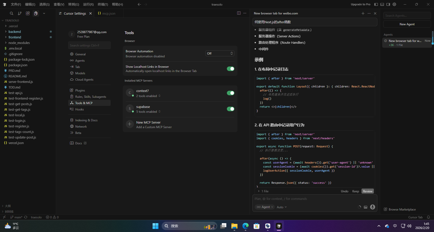Open Models settings section

click(x=89, y=73)
